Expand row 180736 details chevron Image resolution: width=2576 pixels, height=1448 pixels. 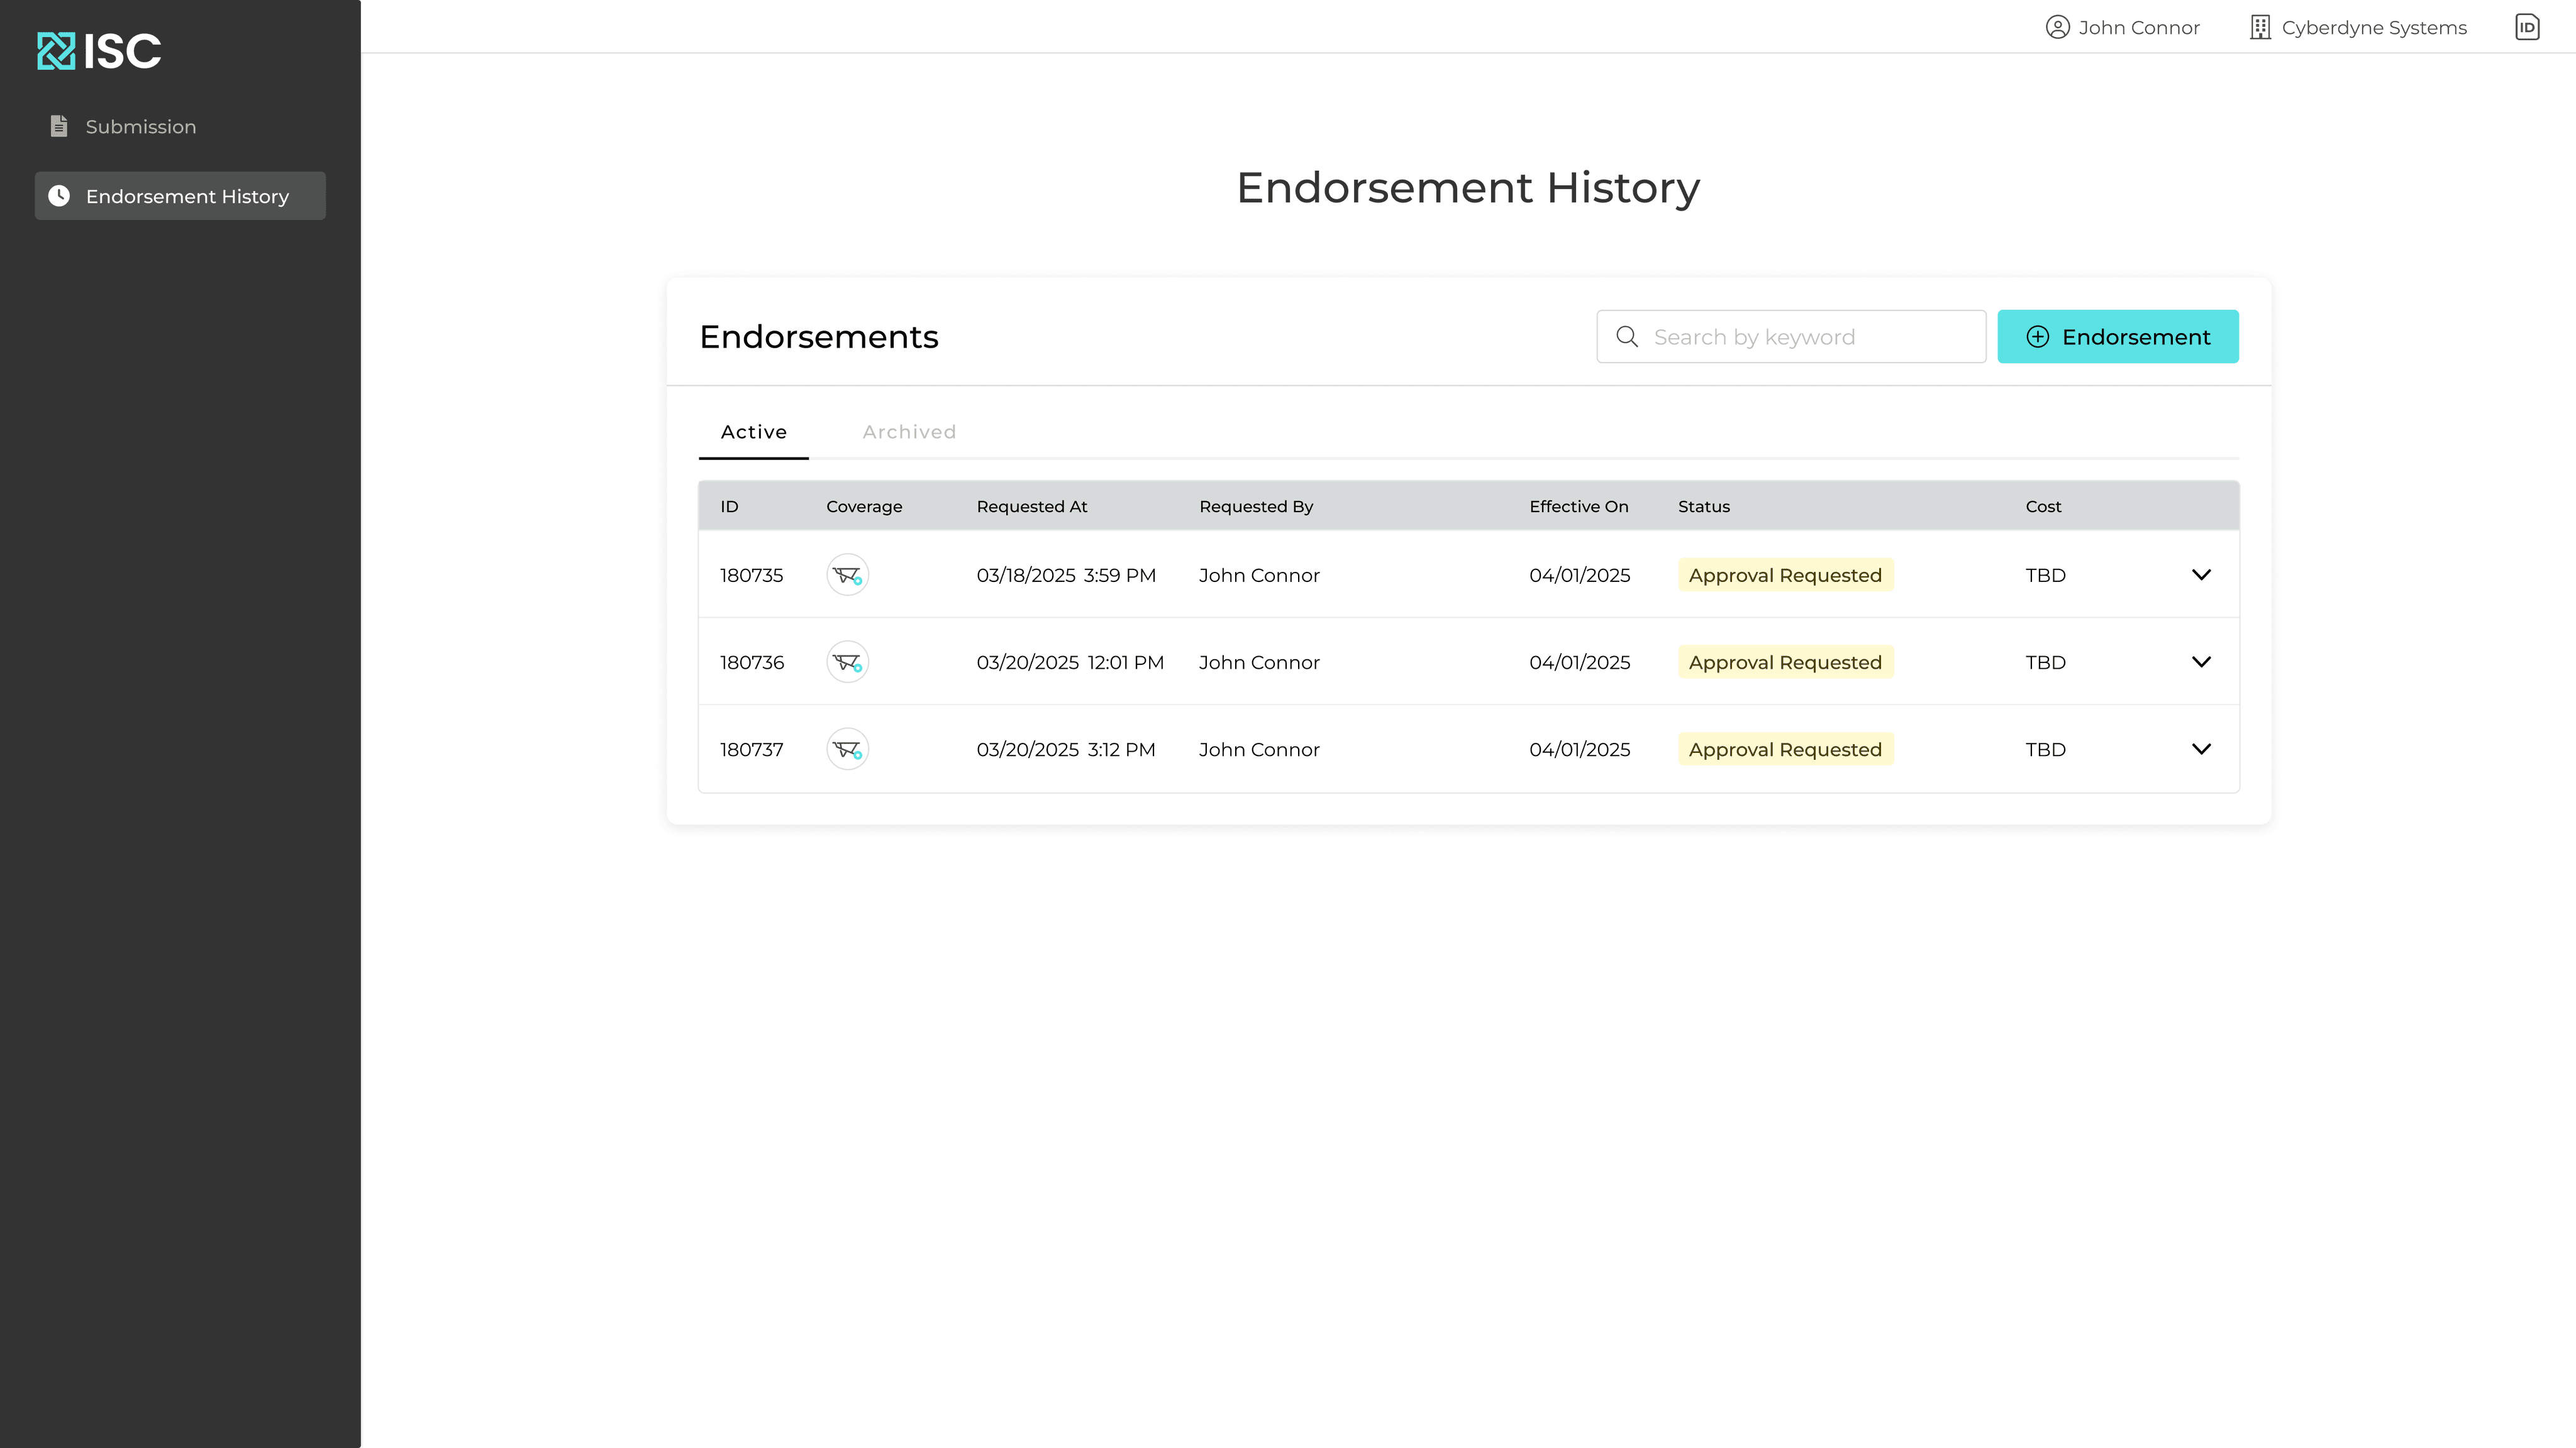(2201, 662)
